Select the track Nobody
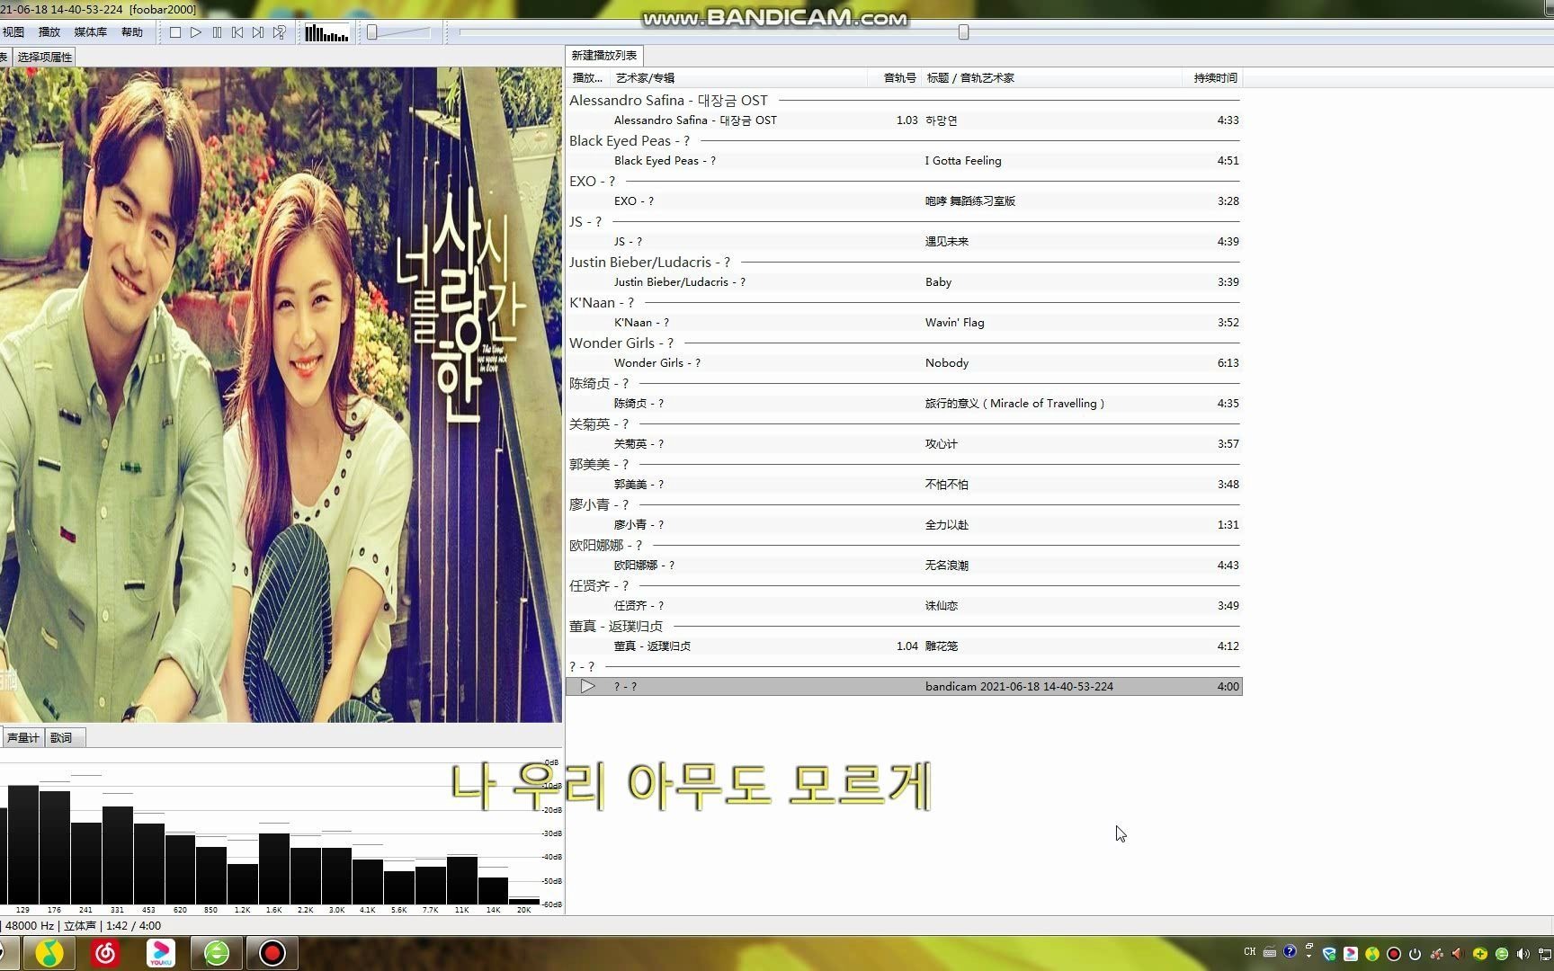The height and width of the screenshot is (971, 1554). pyautogui.click(x=904, y=363)
